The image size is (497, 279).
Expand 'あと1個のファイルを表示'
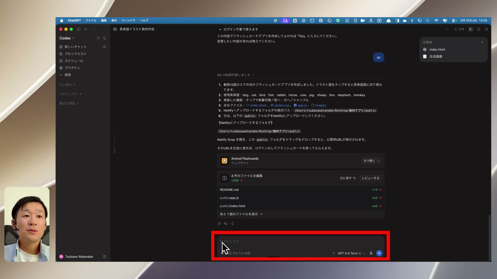coord(241,214)
